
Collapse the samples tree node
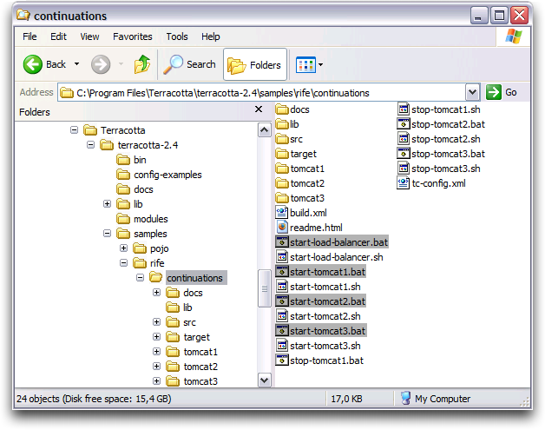107,233
